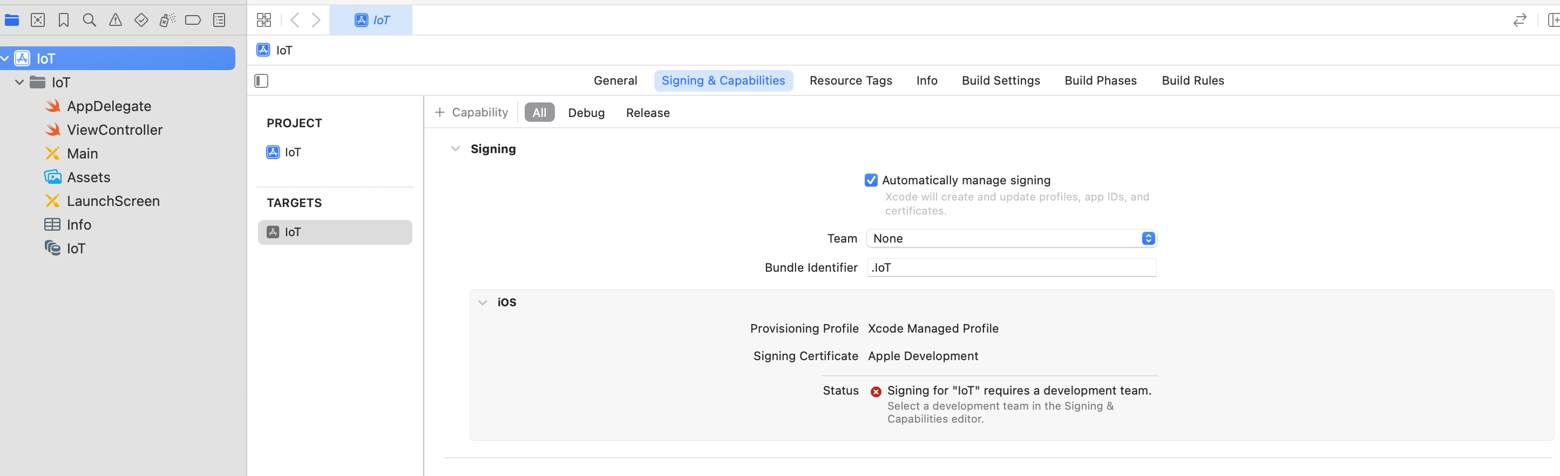
Task: Click the red error status icon
Action: [876, 391]
